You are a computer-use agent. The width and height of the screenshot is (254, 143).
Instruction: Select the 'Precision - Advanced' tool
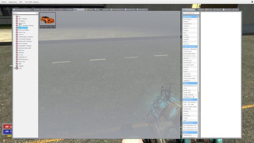pyautogui.click(x=190, y=49)
